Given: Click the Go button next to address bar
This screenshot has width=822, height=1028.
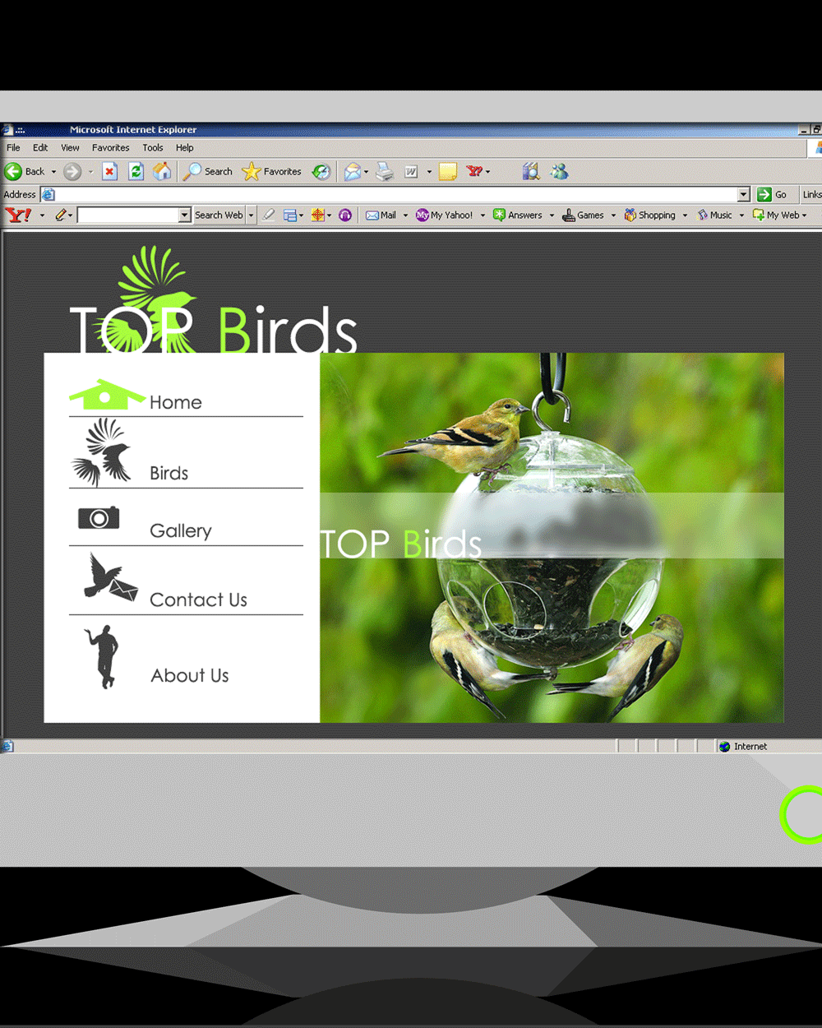Looking at the screenshot, I should tap(772, 195).
